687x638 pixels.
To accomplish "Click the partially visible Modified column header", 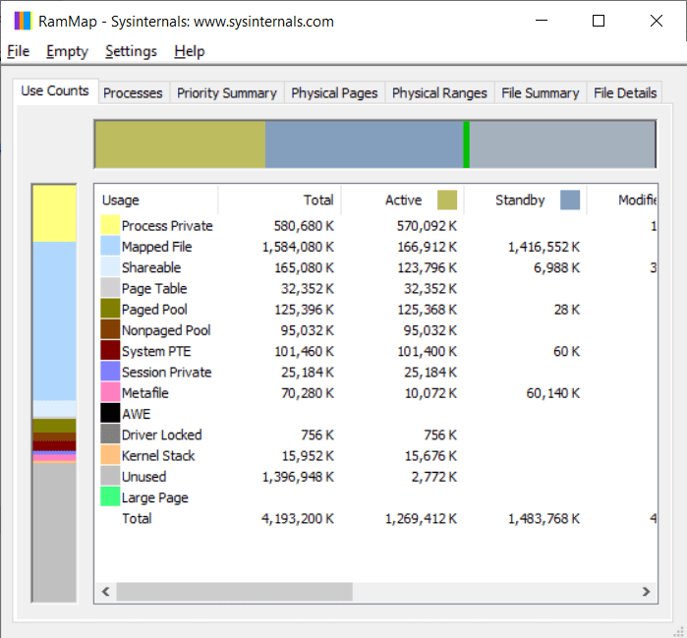I will (622, 200).
